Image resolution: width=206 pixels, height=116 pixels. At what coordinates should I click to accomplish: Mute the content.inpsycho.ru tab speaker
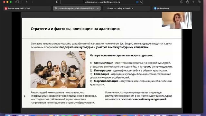coord(98,8)
